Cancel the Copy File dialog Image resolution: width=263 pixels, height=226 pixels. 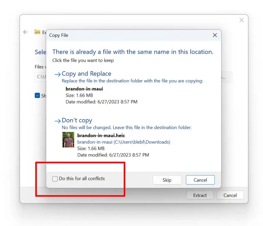click(x=200, y=180)
